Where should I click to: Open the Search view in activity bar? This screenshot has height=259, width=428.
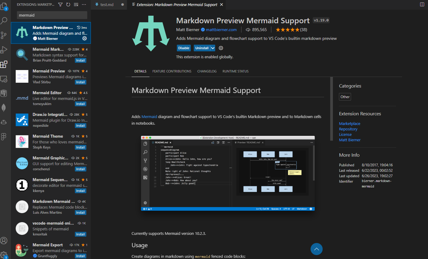click(4, 21)
